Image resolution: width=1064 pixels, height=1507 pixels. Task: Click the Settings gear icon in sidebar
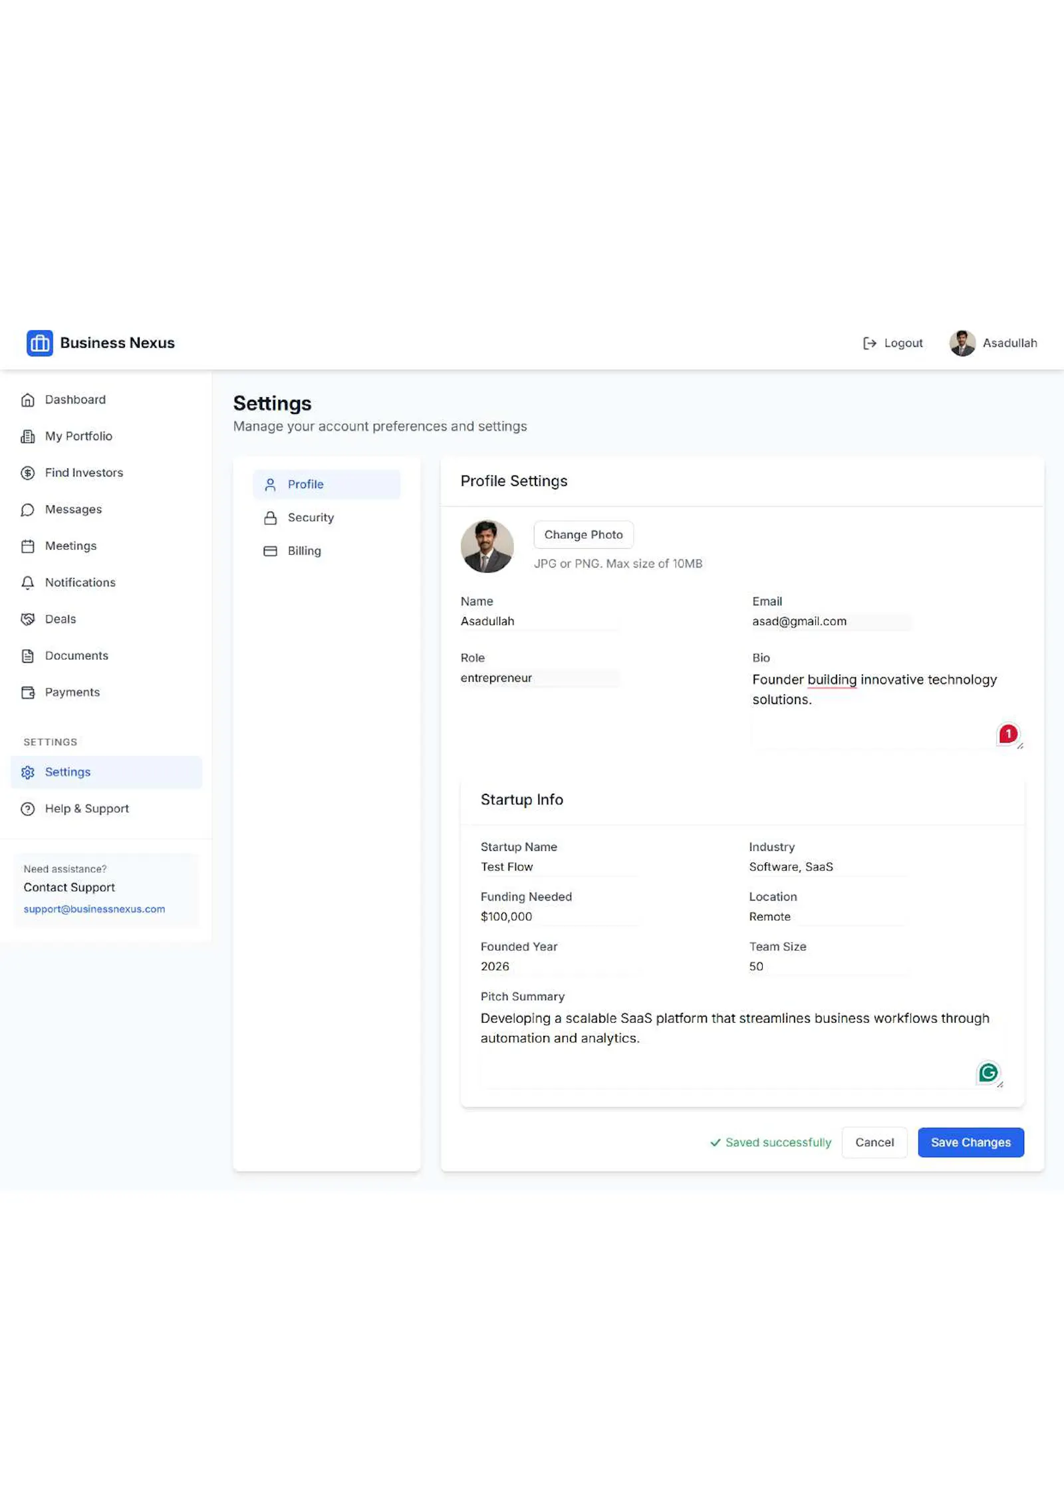28,772
